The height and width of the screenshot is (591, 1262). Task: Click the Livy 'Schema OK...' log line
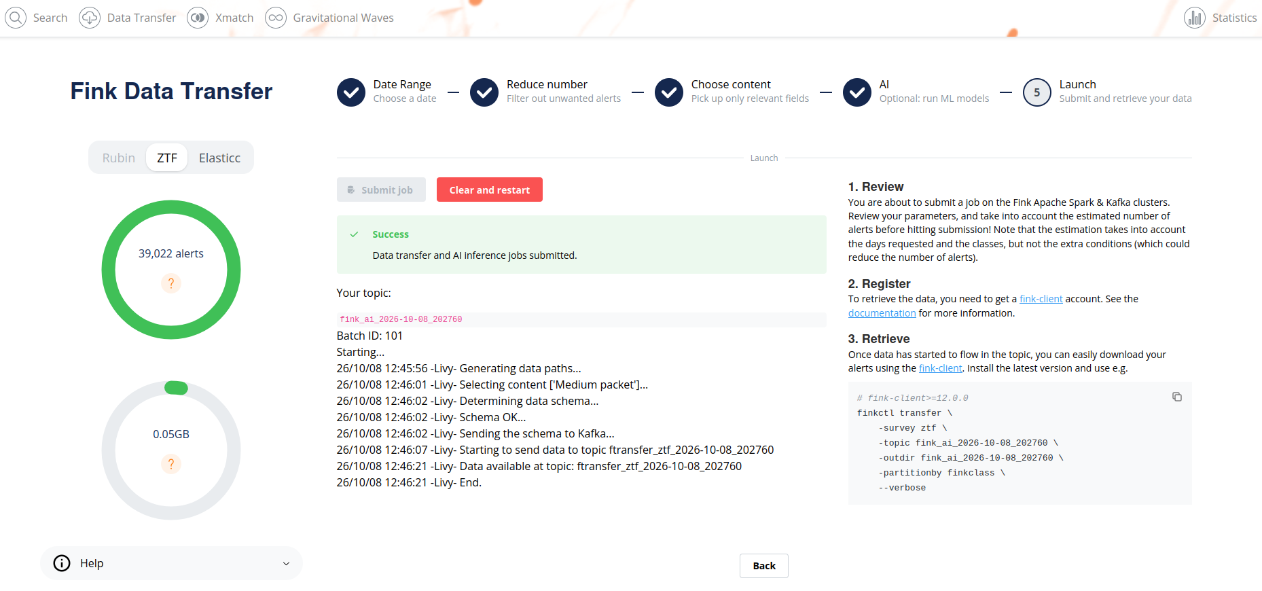431,417
